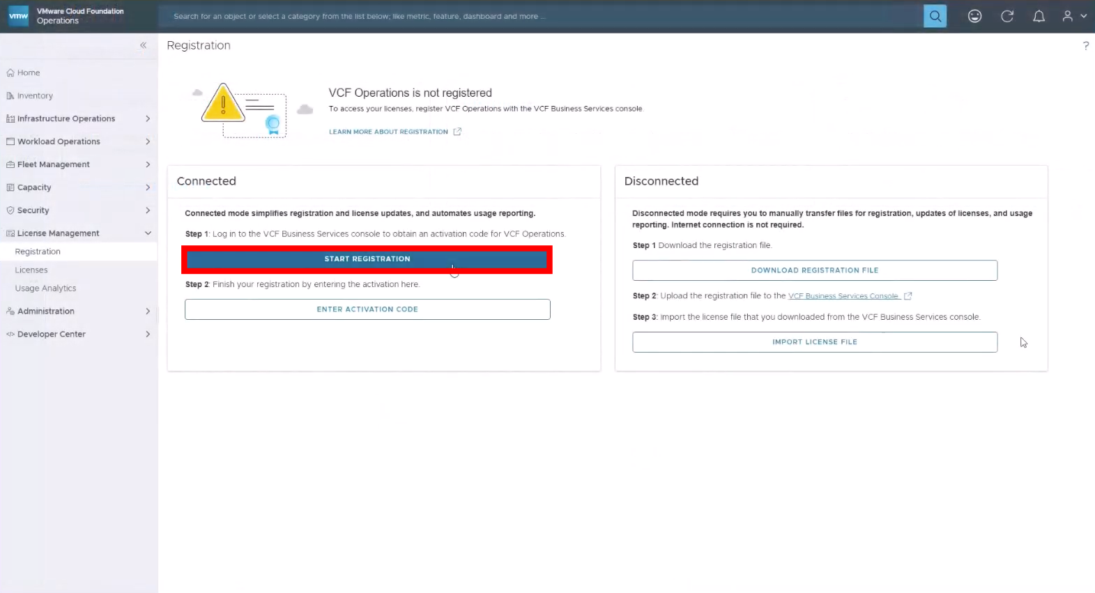Image resolution: width=1095 pixels, height=593 pixels.
Task: Click the Capacity icon in sidebar
Action: (10, 187)
